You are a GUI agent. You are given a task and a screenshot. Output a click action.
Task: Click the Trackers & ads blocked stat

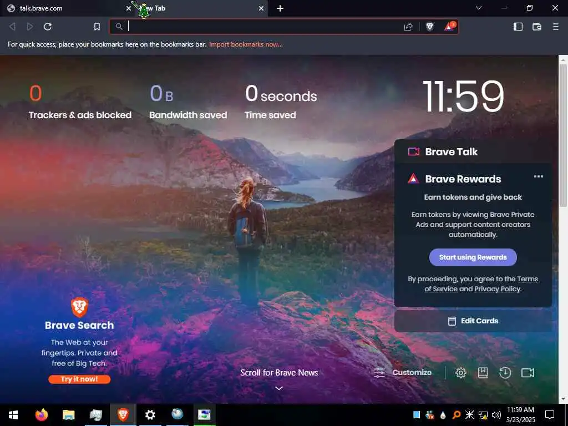pyautogui.click(x=80, y=102)
